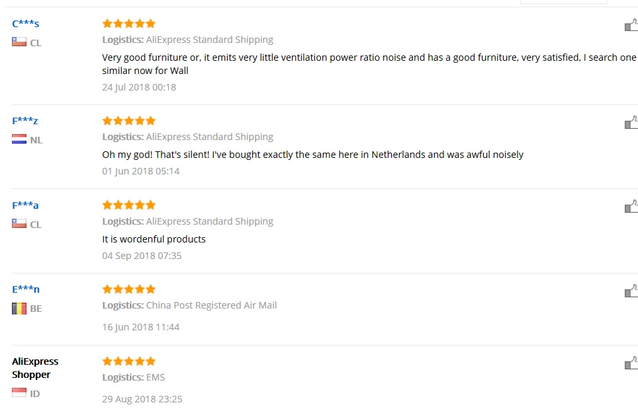Like the review by F***a
Image resolution: width=638 pixels, height=409 pixels.
(631, 207)
